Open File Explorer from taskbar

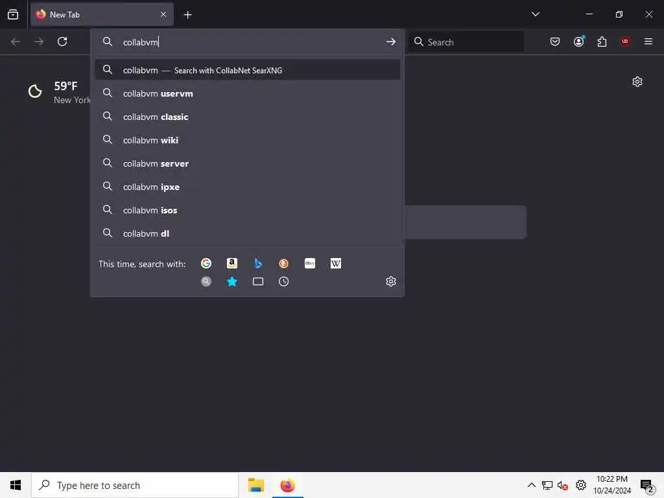click(255, 485)
